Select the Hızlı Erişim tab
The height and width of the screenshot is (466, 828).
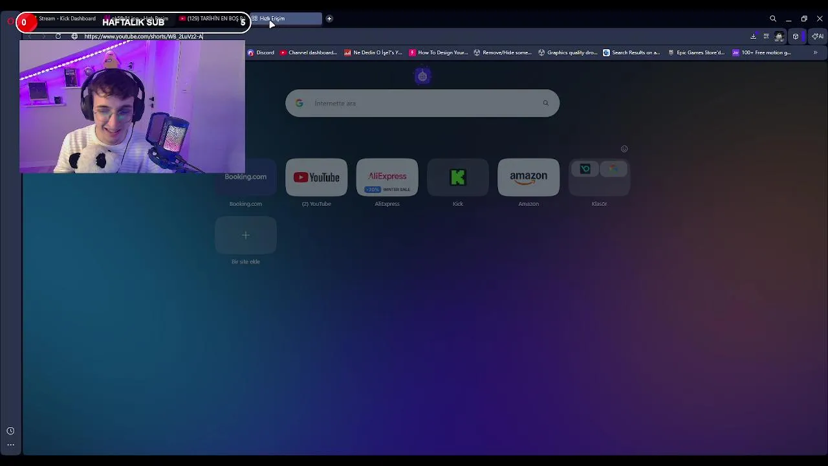pyautogui.click(x=285, y=18)
